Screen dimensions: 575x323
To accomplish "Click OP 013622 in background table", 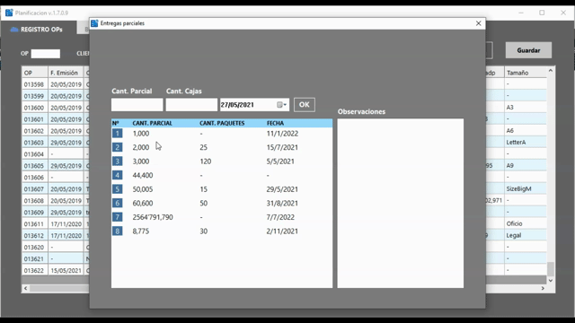I will coord(34,271).
